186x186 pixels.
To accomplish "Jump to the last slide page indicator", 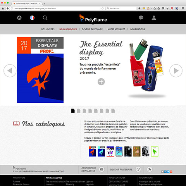I will pos(113,111).
